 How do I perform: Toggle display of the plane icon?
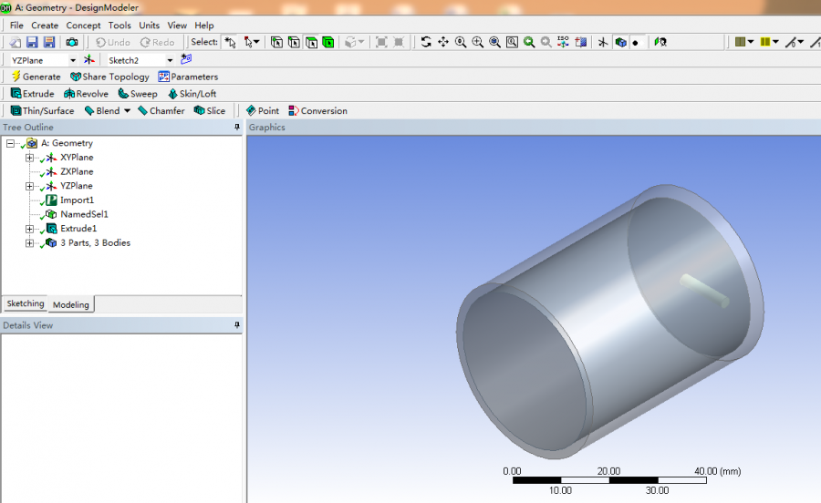tap(603, 43)
